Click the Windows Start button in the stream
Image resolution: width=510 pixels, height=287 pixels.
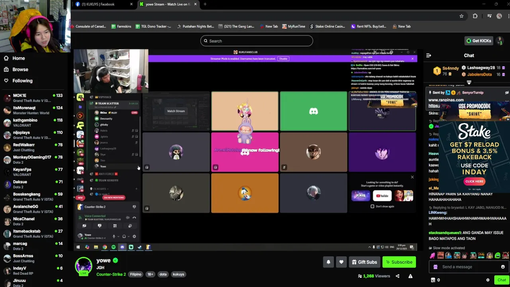click(x=78, y=247)
